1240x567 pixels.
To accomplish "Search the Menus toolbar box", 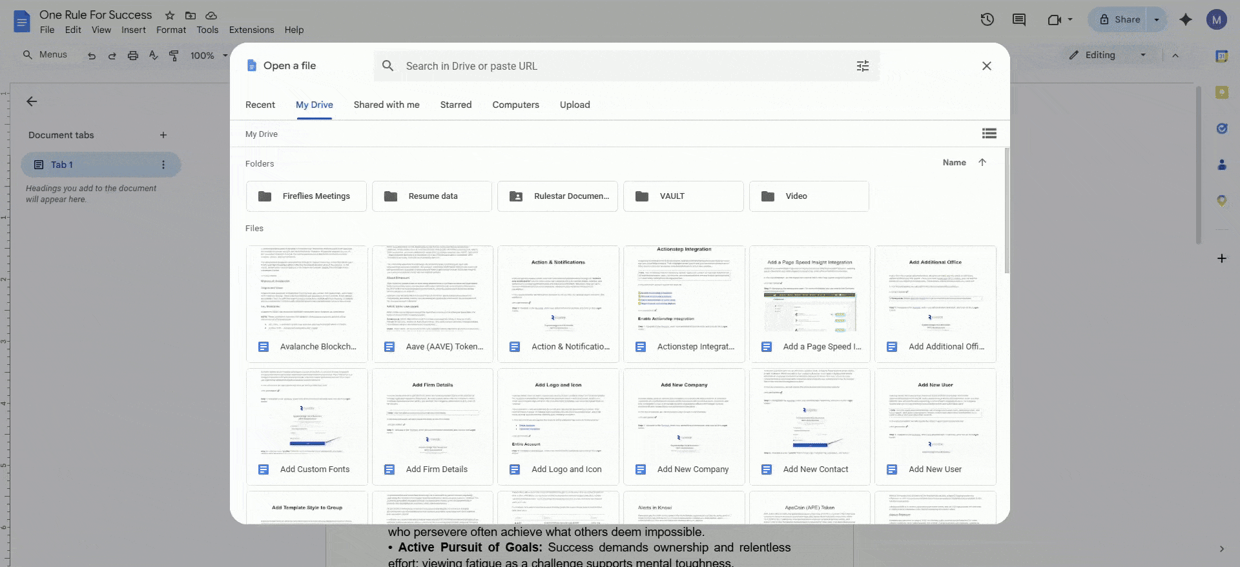I will 45,55.
